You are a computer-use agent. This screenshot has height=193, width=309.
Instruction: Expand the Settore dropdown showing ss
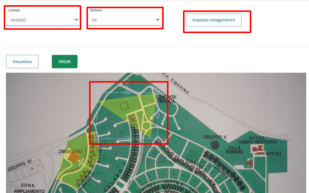point(124,19)
